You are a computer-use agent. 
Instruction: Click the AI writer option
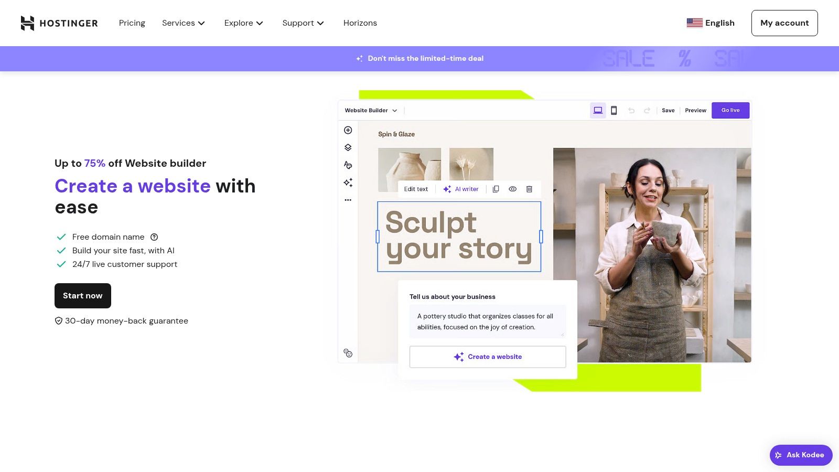pyautogui.click(x=461, y=189)
